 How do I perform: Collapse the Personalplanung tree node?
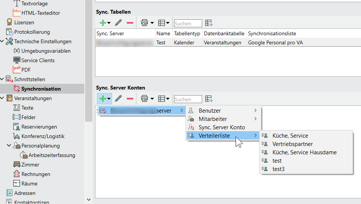(x=9, y=146)
